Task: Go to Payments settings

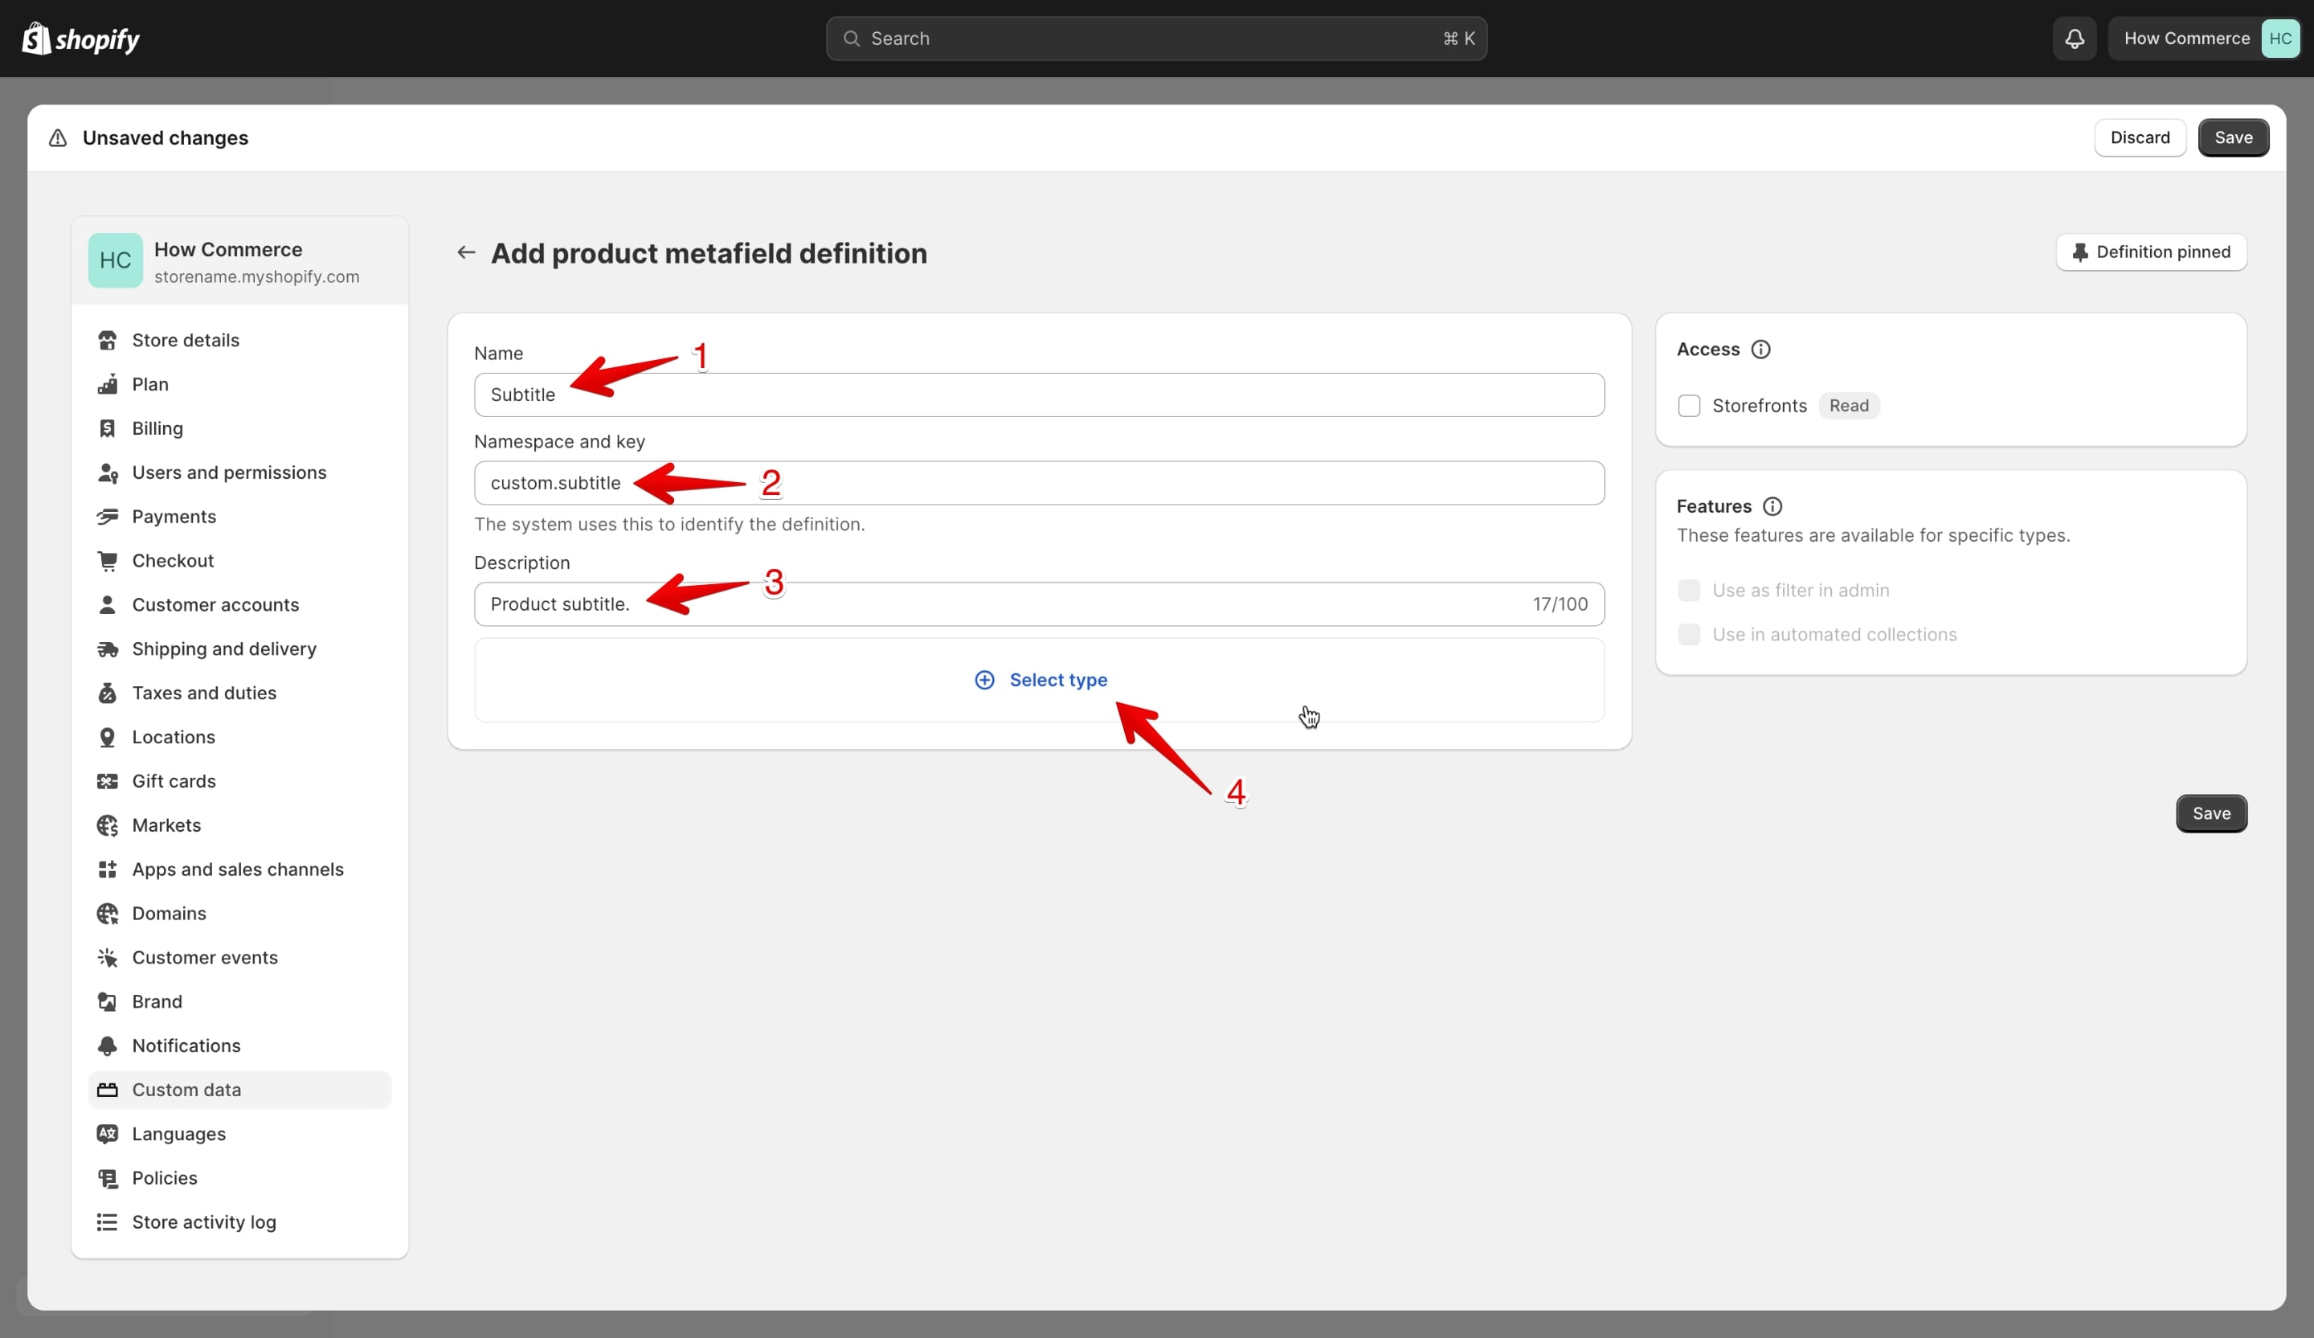Action: click(x=239, y=517)
